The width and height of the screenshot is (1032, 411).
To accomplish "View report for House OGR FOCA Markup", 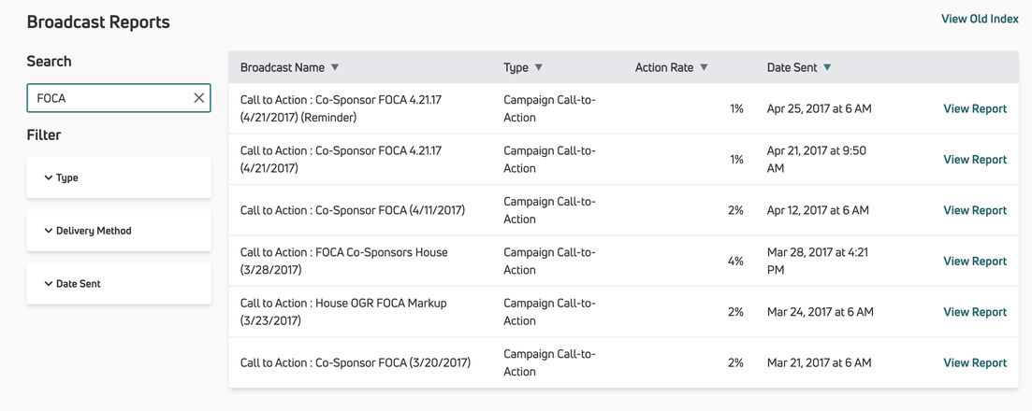I will (x=974, y=312).
